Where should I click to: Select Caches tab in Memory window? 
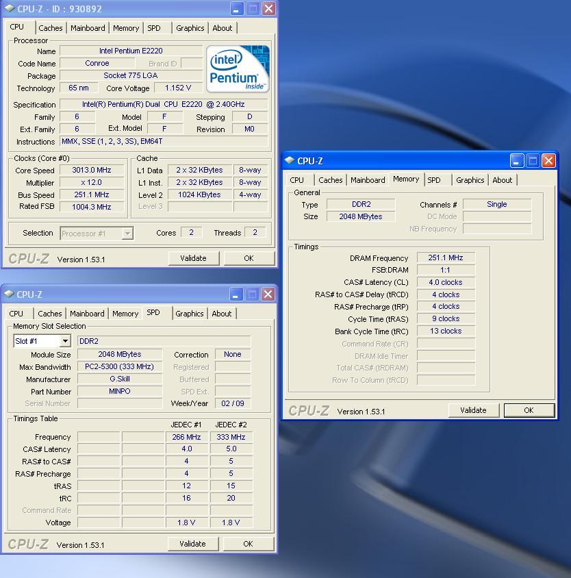click(x=330, y=180)
